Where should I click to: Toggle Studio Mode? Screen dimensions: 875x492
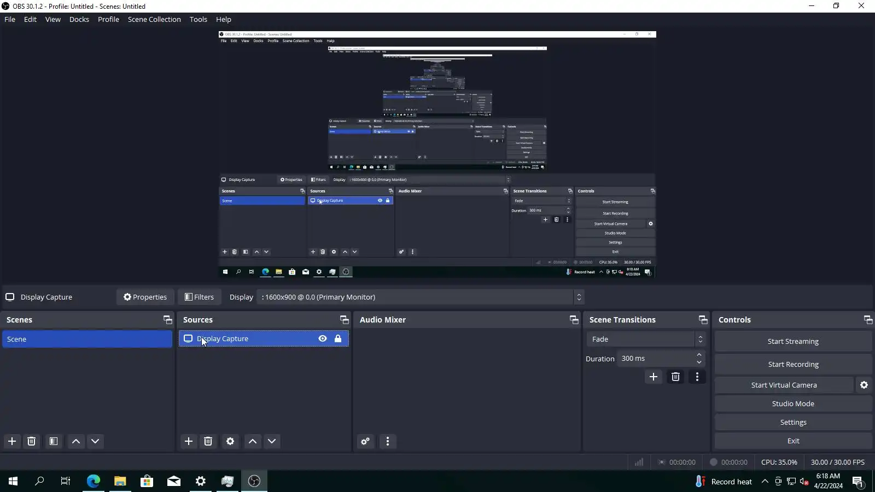click(793, 403)
